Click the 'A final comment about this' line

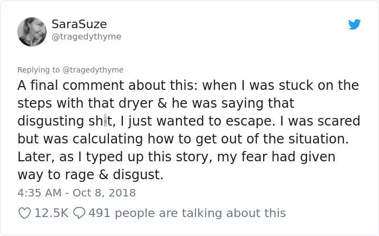(x=188, y=86)
